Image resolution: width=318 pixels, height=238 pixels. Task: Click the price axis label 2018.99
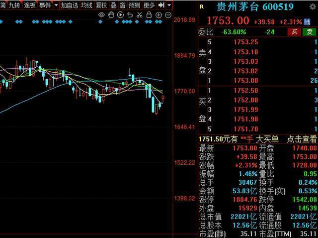tap(184, 20)
